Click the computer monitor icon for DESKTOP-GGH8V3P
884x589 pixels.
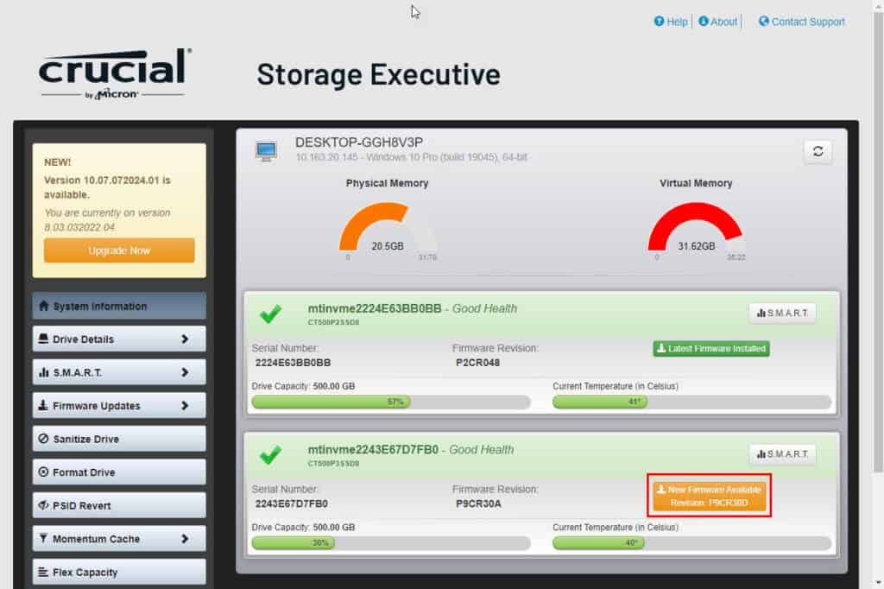click(266, 151)
